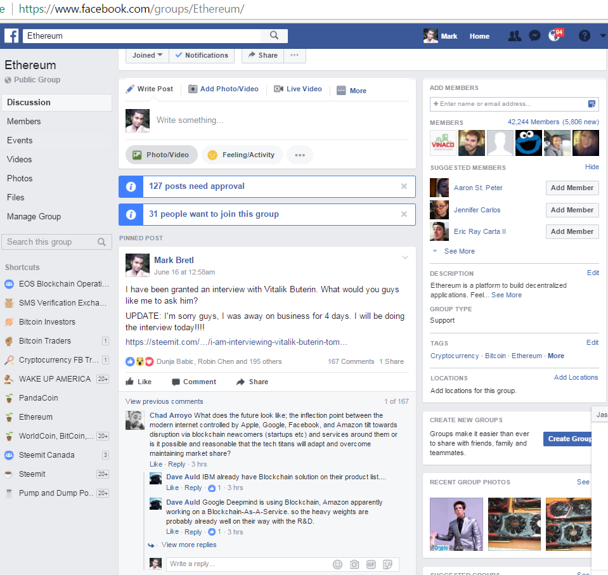
Task: Open the group's three-dot more options
Action: [x=295, y=55]
